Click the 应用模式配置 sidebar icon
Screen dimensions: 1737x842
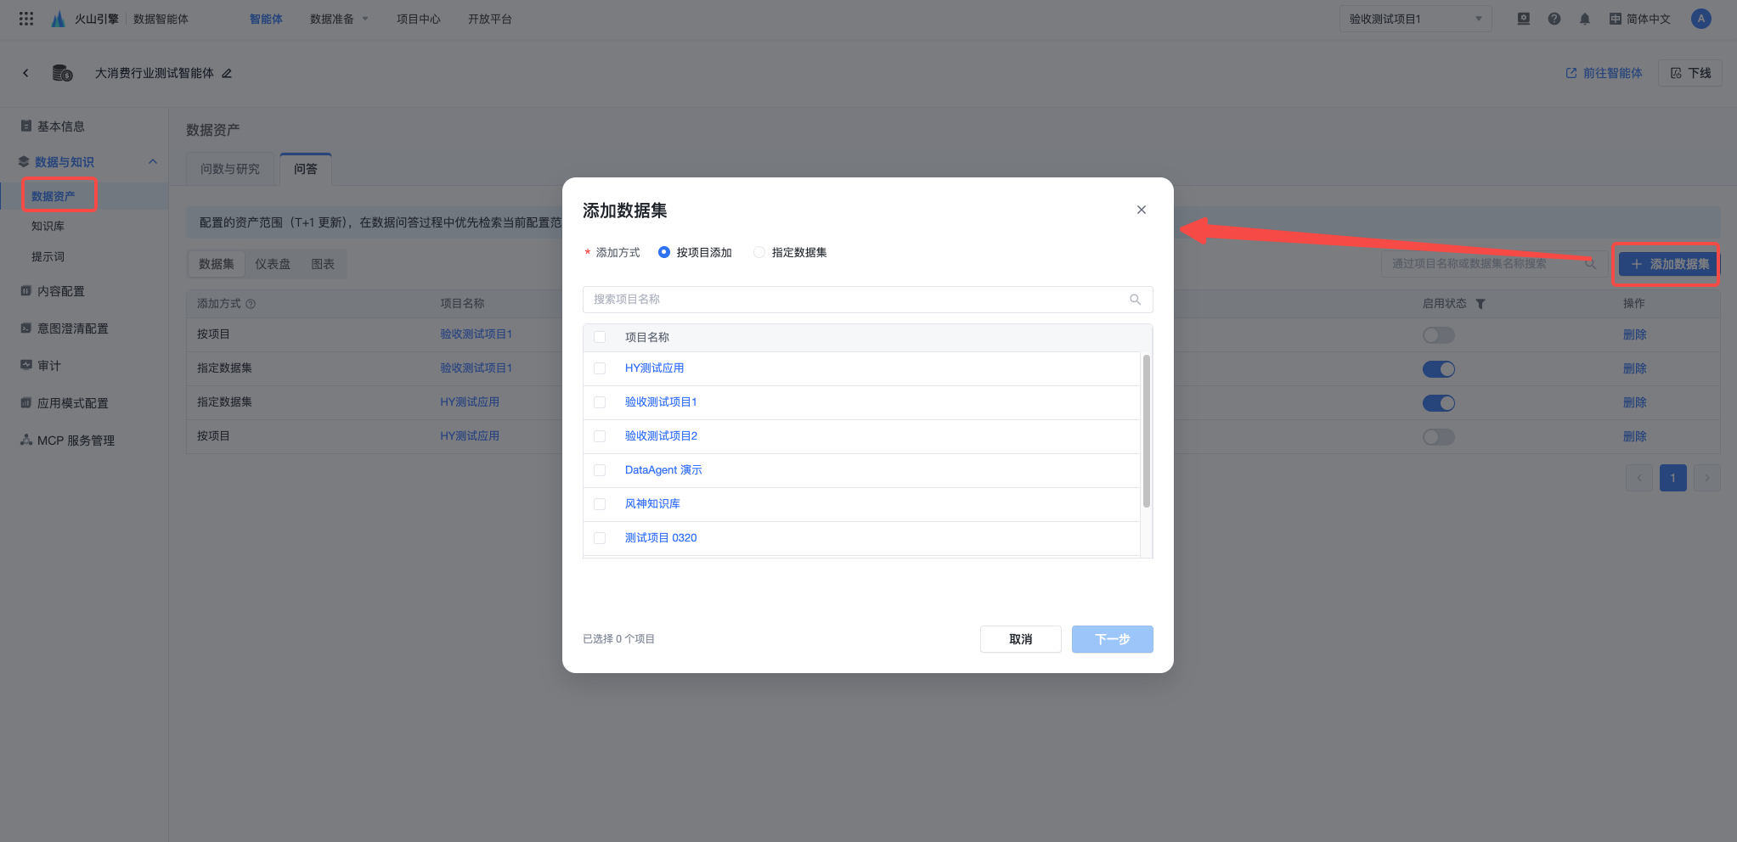tap(26, 402)
